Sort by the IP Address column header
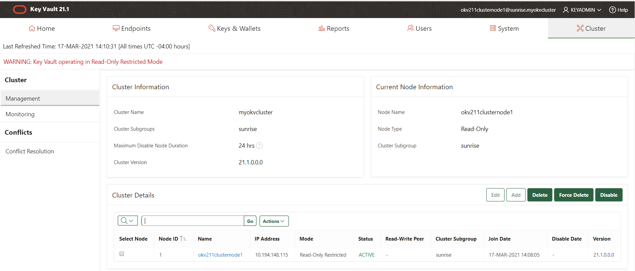635x271 pixels. coord(267,239)
